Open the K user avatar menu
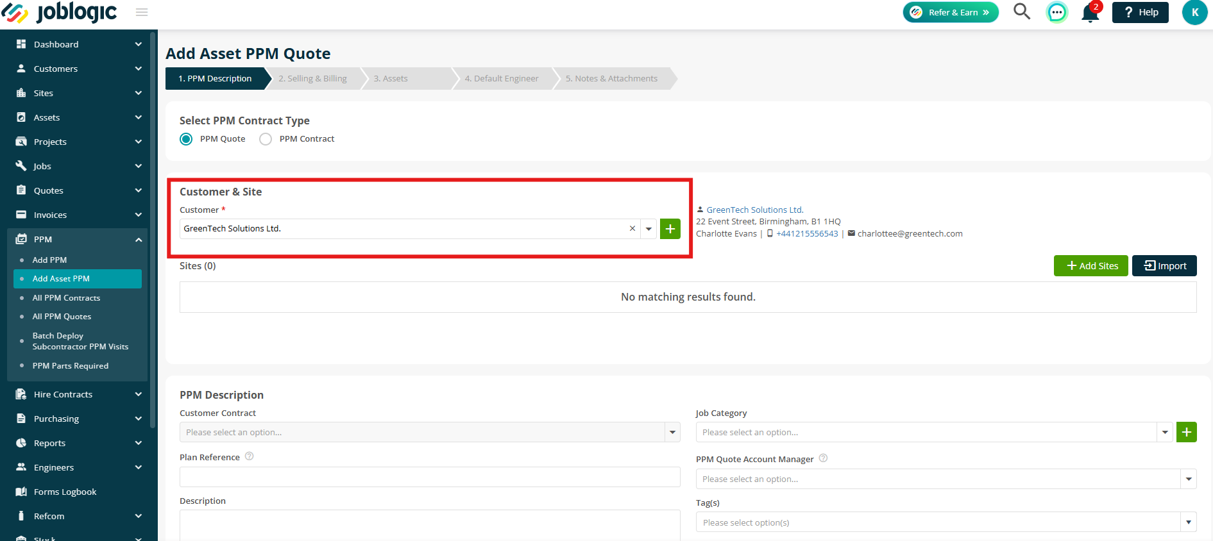The image size is (1213, 541). pyautogui.click(x=1194, y=12)
